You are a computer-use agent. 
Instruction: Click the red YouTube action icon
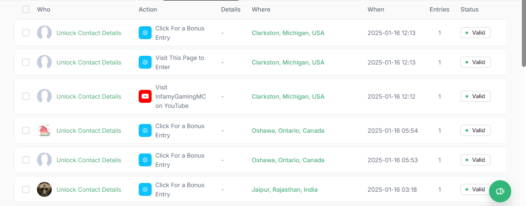pos(145,96)
